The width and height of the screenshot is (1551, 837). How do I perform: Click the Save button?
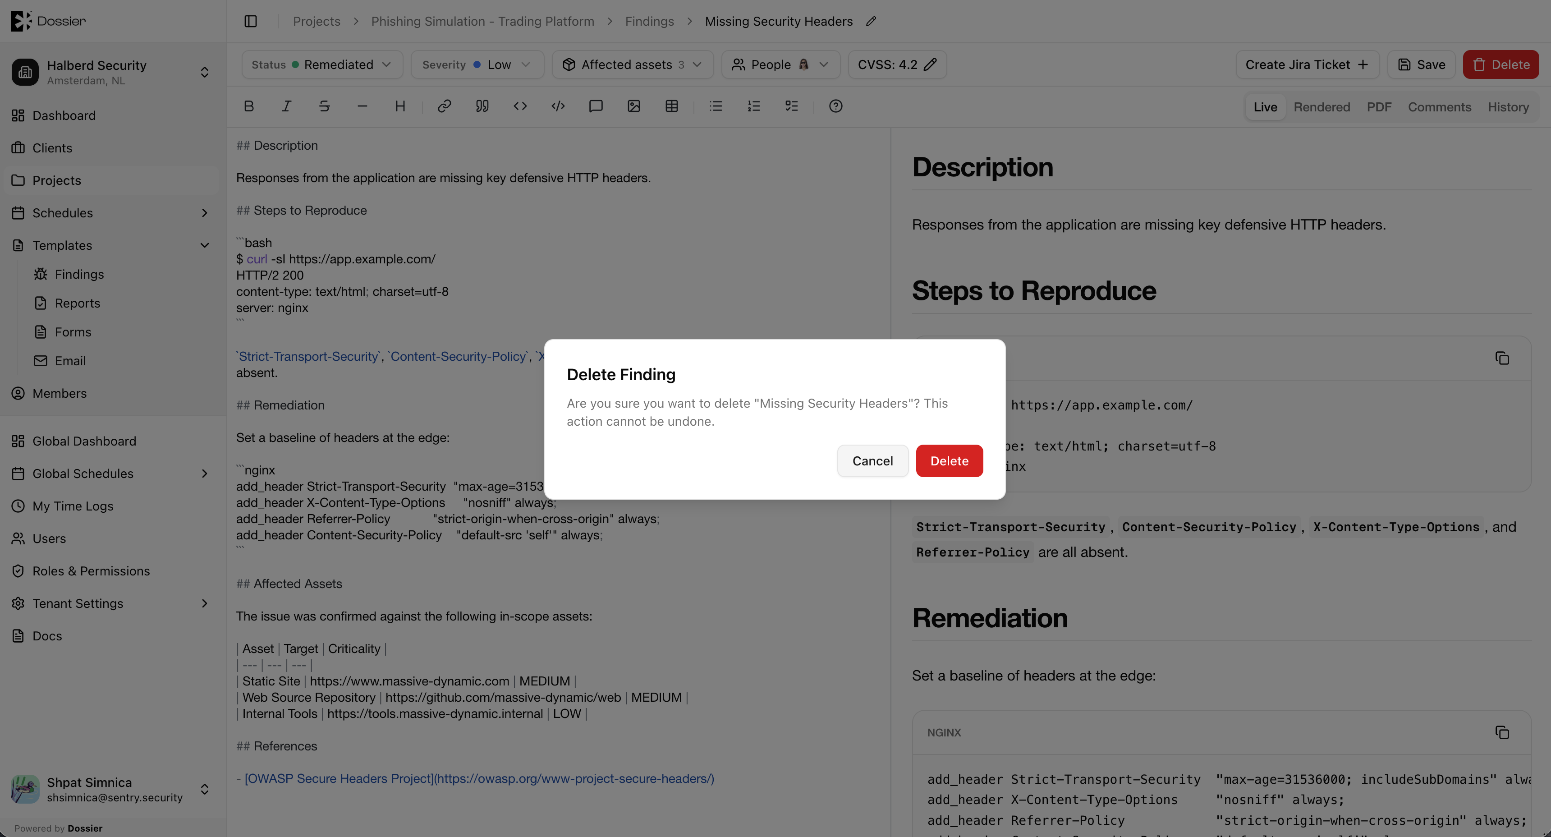pyautogui.click(x=1421, y=64)
